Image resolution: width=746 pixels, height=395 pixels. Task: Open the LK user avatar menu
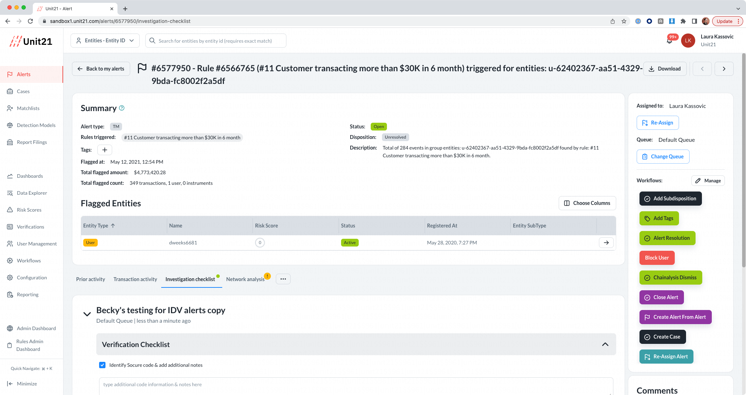688,41
